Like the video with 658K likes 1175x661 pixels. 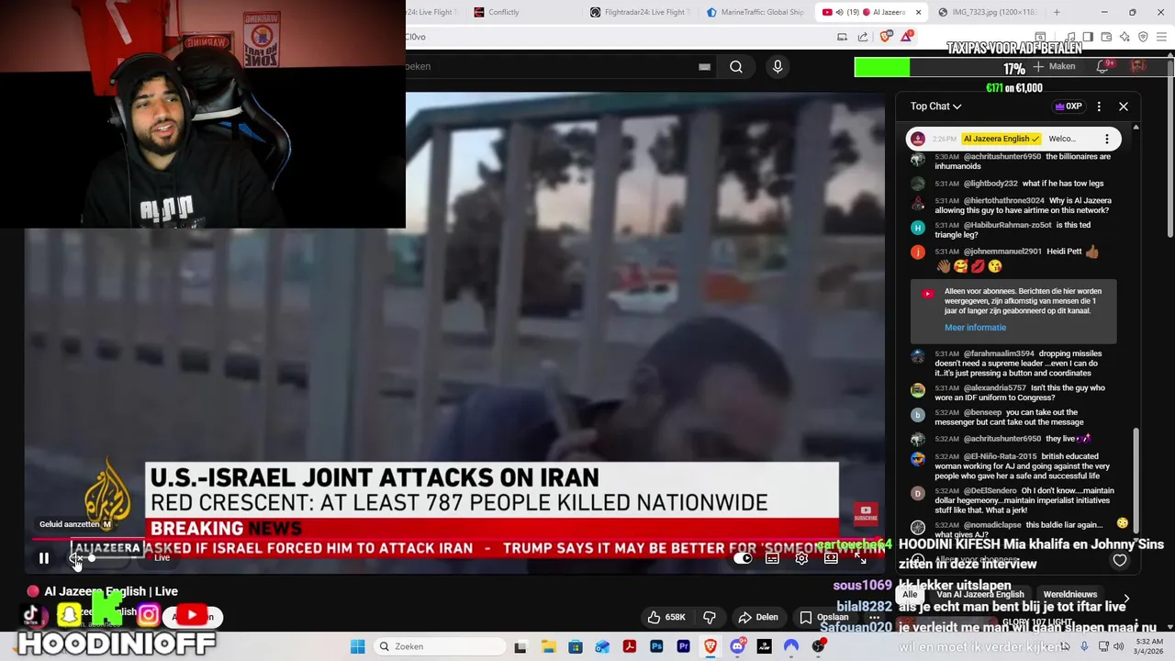(667, 617)
